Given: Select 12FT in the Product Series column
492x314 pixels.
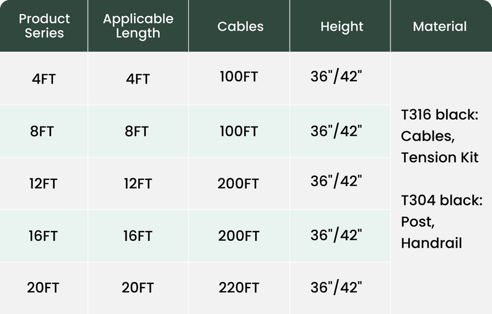Looking at the screenshot, I should (x=44, y=184).
